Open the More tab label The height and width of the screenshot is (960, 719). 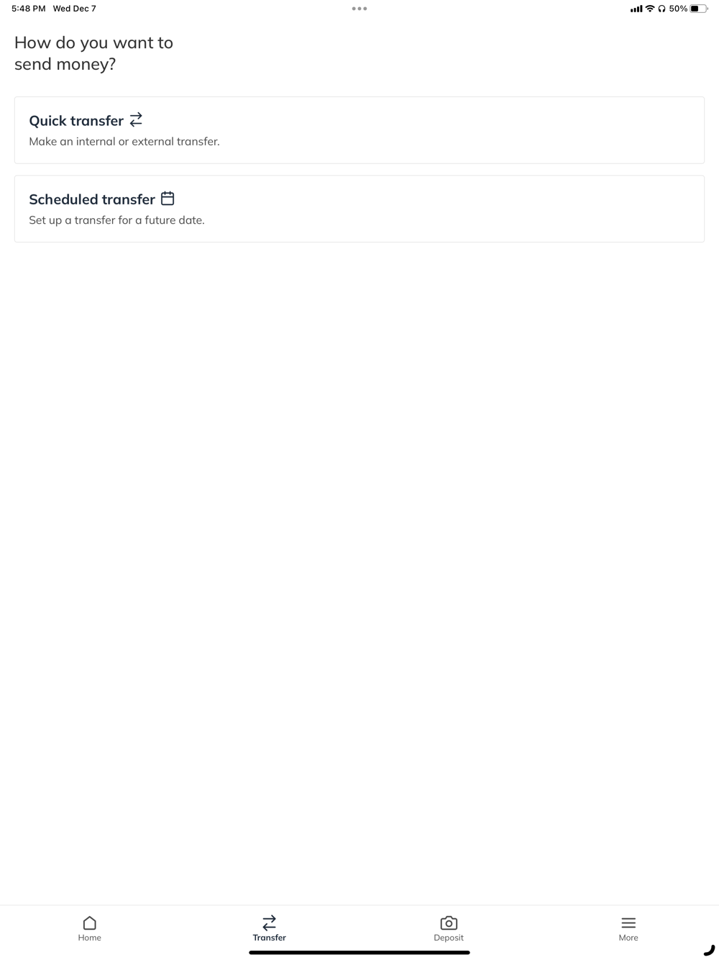[x=628, y=938]
